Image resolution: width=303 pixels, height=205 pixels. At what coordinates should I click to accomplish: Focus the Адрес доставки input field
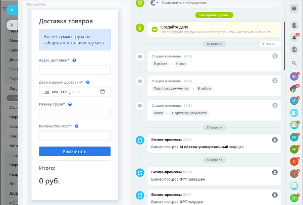(x=75, y=70)
